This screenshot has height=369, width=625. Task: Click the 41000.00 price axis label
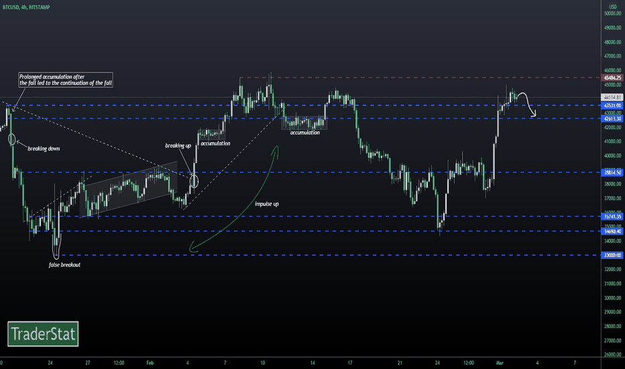coord(613,141)
